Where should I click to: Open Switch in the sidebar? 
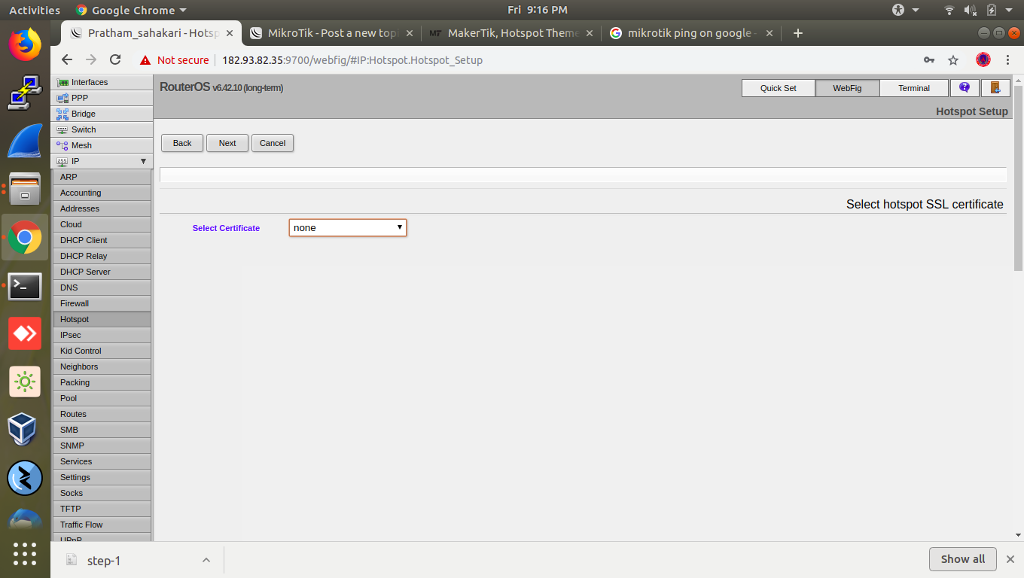pyautogui.click(x=102, y=129)
